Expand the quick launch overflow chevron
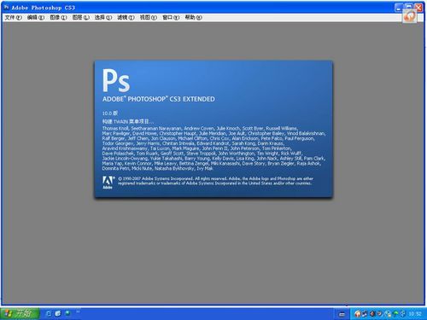 [x=78, y=312]
